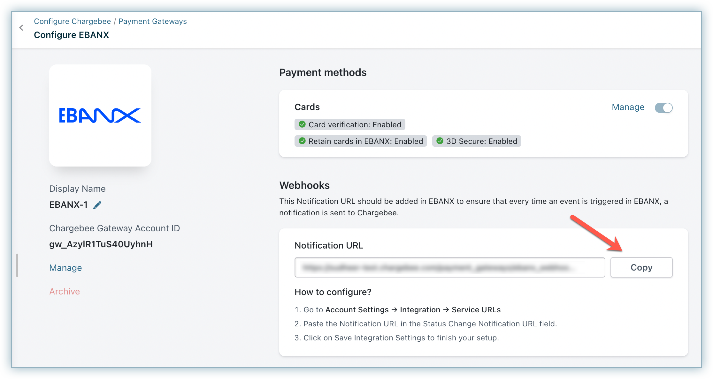Select gateway account ID gw_AzylR1TuS40UyhnH text
This screenshot has width=713, height=379.
[x=101, y=244]
